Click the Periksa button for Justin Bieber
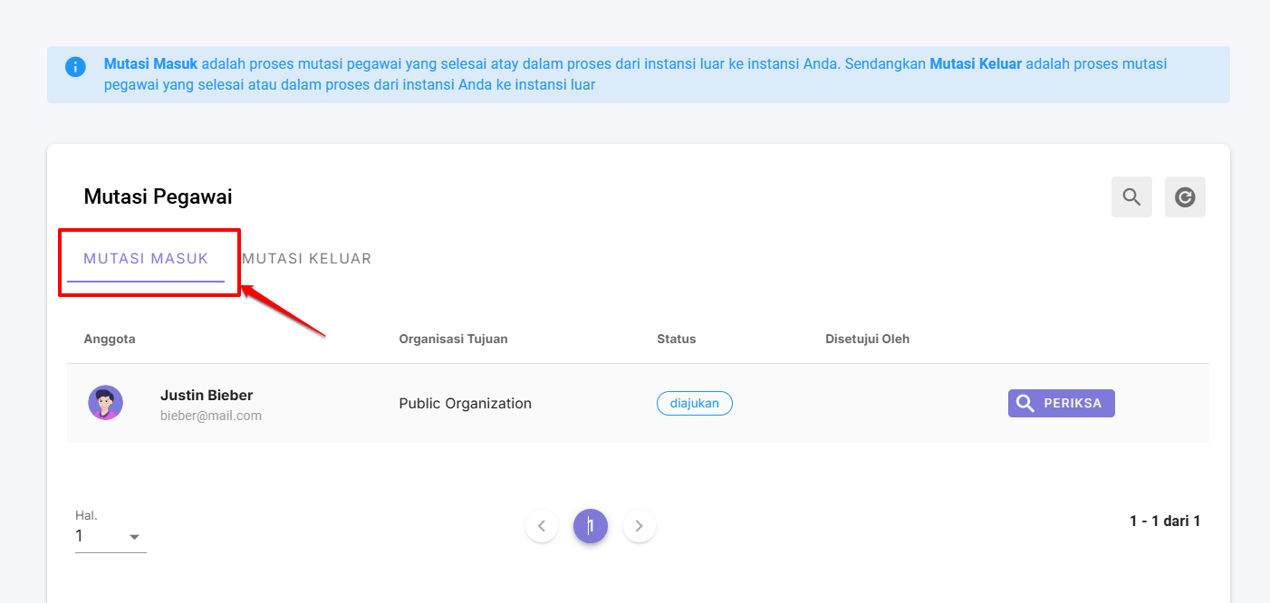Viewport: 1270px width, 603px height. tap(1061, 403)
